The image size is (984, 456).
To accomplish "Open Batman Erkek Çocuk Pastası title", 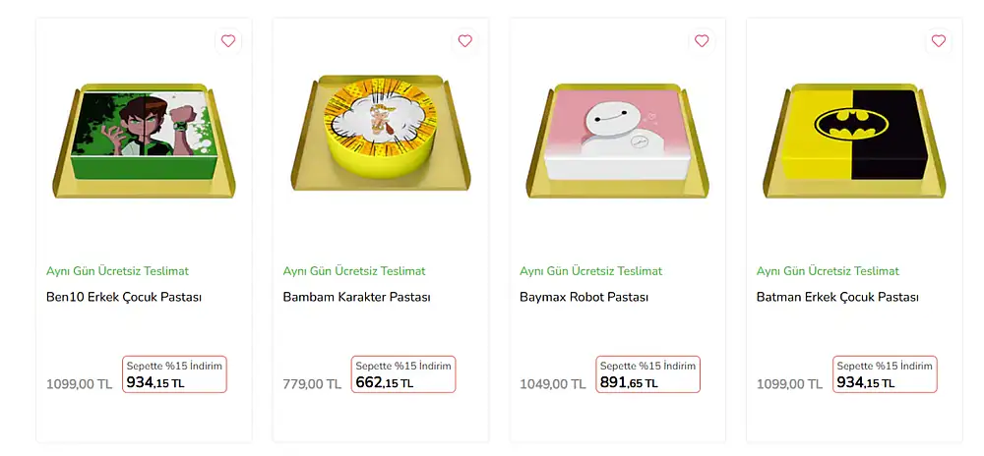I will (837, 297).
